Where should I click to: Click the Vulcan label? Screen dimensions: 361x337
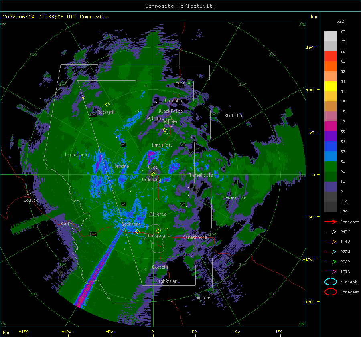[x=204, y=298]
